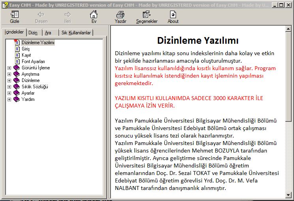Select the Dizinleme Yazılımı topic
294x201 pixels.
pyautogui.click(x=38, y=43)
